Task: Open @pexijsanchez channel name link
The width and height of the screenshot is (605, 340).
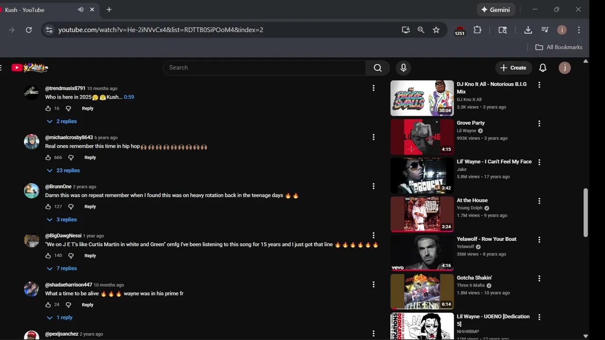Action: pos(62,334)
